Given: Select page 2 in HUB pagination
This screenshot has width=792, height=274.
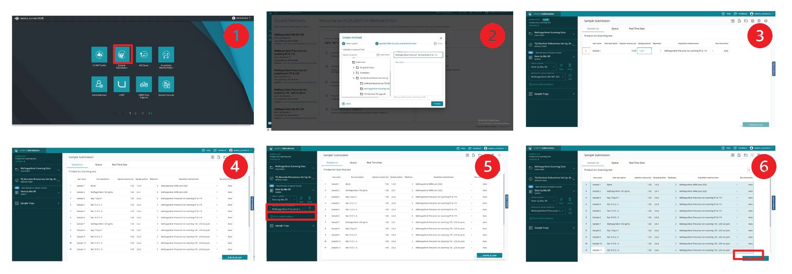Looking at the screenshot, I should tap(135, 113).
